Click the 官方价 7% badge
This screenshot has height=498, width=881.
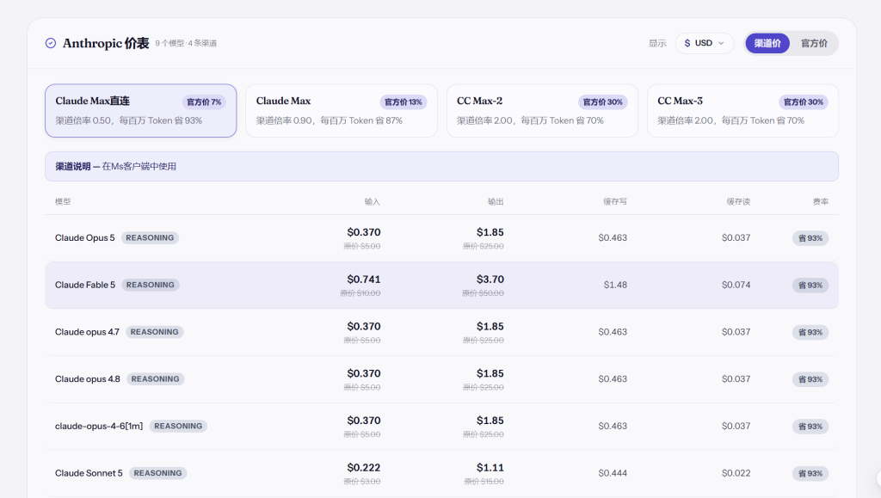[204, 102]
